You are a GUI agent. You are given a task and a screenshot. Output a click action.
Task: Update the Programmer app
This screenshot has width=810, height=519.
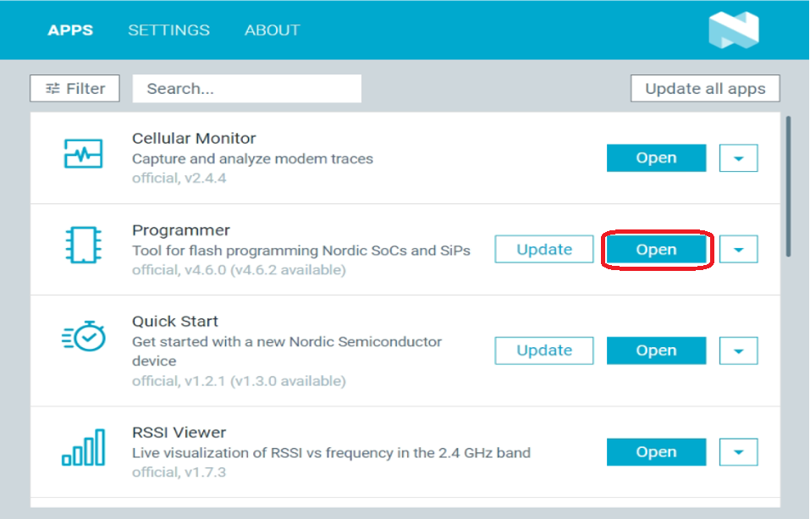pyautogui.click(x=544, y=250)
